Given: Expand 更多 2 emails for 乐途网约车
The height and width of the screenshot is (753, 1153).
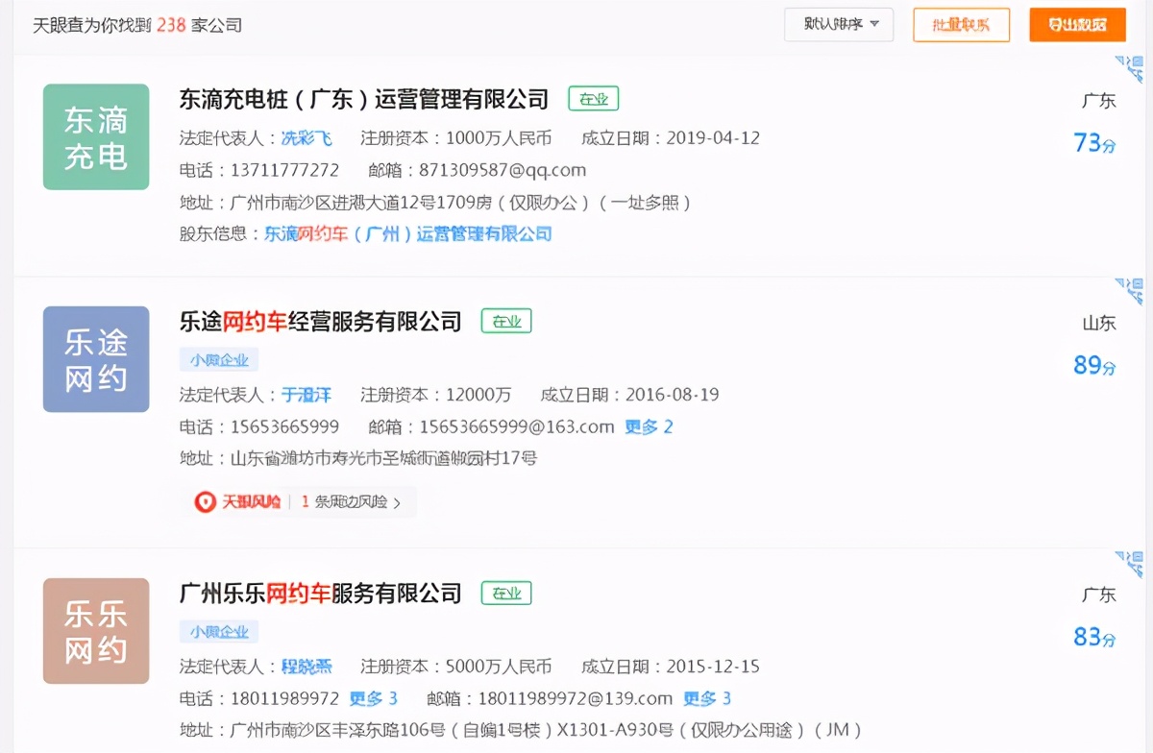Looking at the screenshot, I should 650,426.
